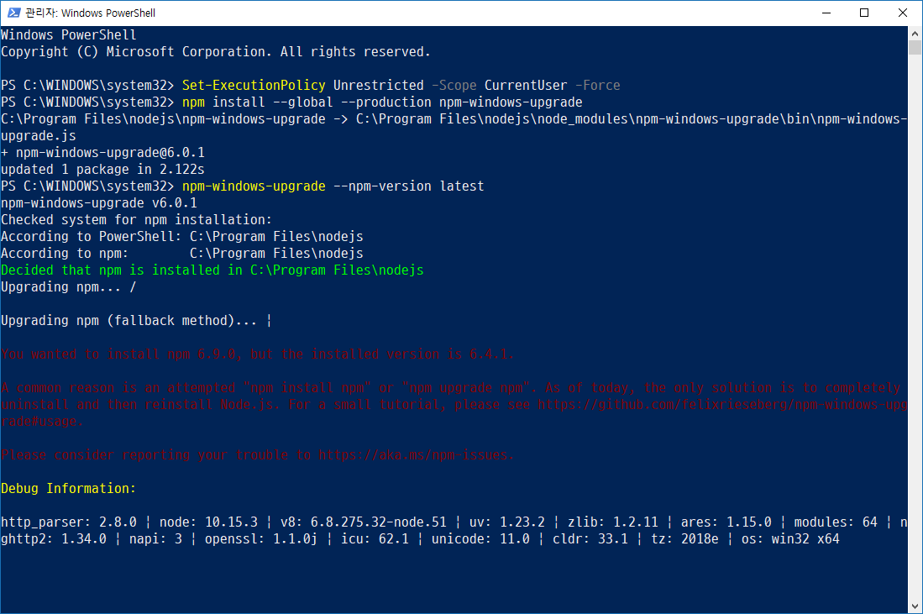Screen dimensions: 923x614
Task: Click the 'unicode: 11.0' value
Action: point(480,539)
